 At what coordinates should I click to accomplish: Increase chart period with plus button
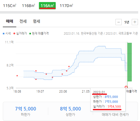135,22
